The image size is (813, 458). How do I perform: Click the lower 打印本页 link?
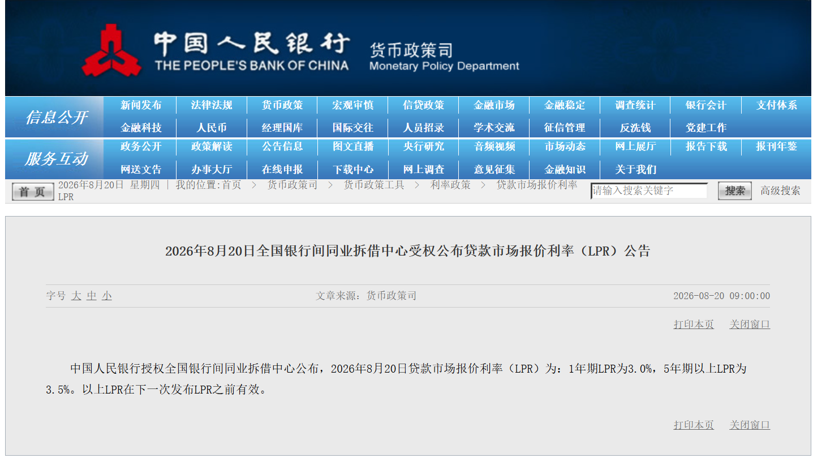tap(694, 425)
